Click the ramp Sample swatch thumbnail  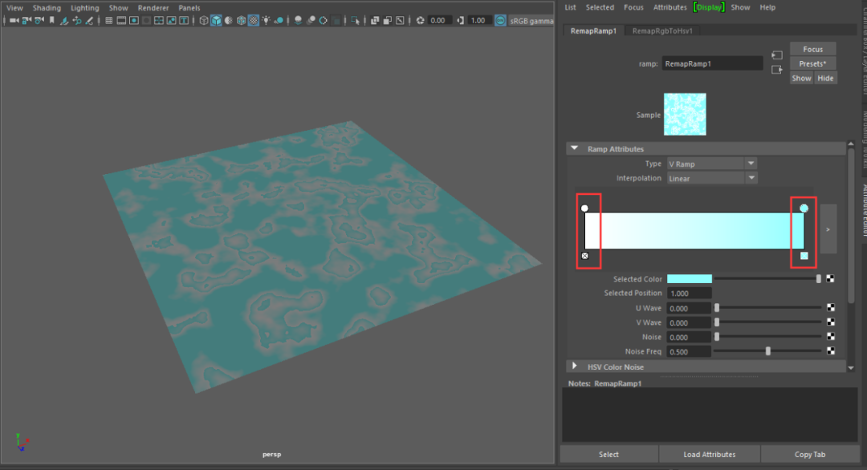click(685, 115)
